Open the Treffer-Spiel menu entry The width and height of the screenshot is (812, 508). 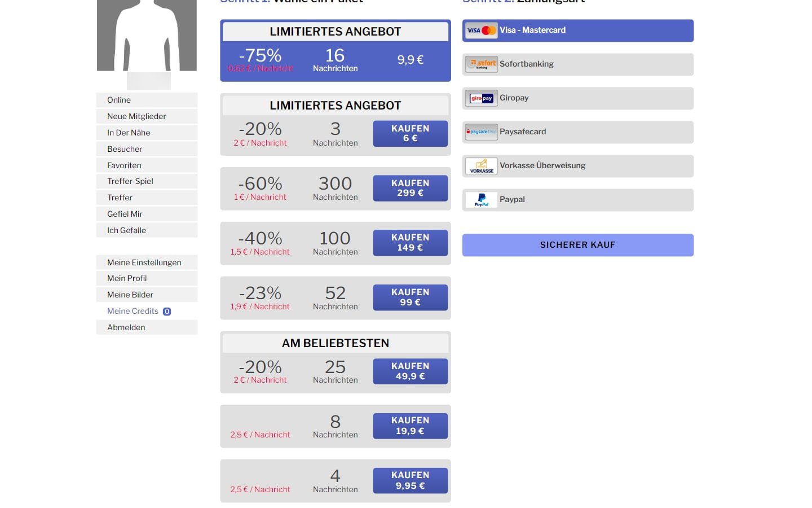[x=147, y=181]
